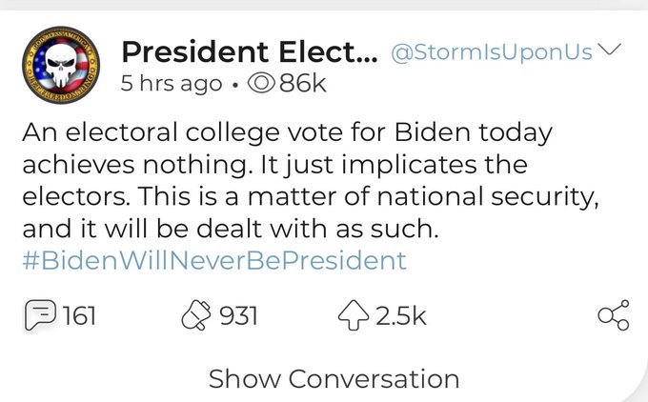Viewport: 648px width, 402px height.
Task: Click the 931 echoes count
Action: pyautogui.click(x=238, y=316)
